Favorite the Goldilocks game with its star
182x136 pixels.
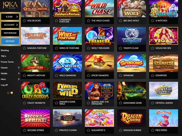pos(24,21)
